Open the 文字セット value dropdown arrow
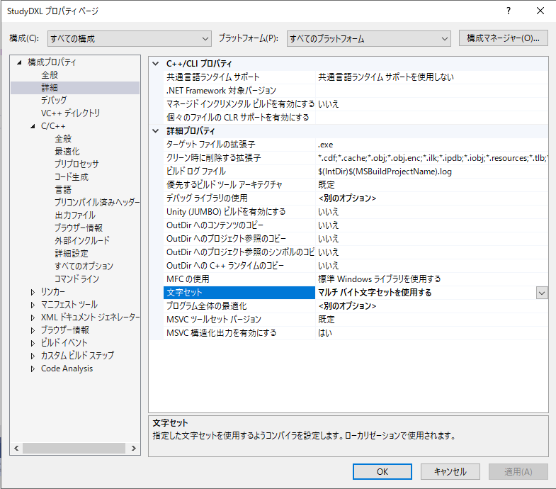Screen dimensions: 556x489 pos(542,293)
